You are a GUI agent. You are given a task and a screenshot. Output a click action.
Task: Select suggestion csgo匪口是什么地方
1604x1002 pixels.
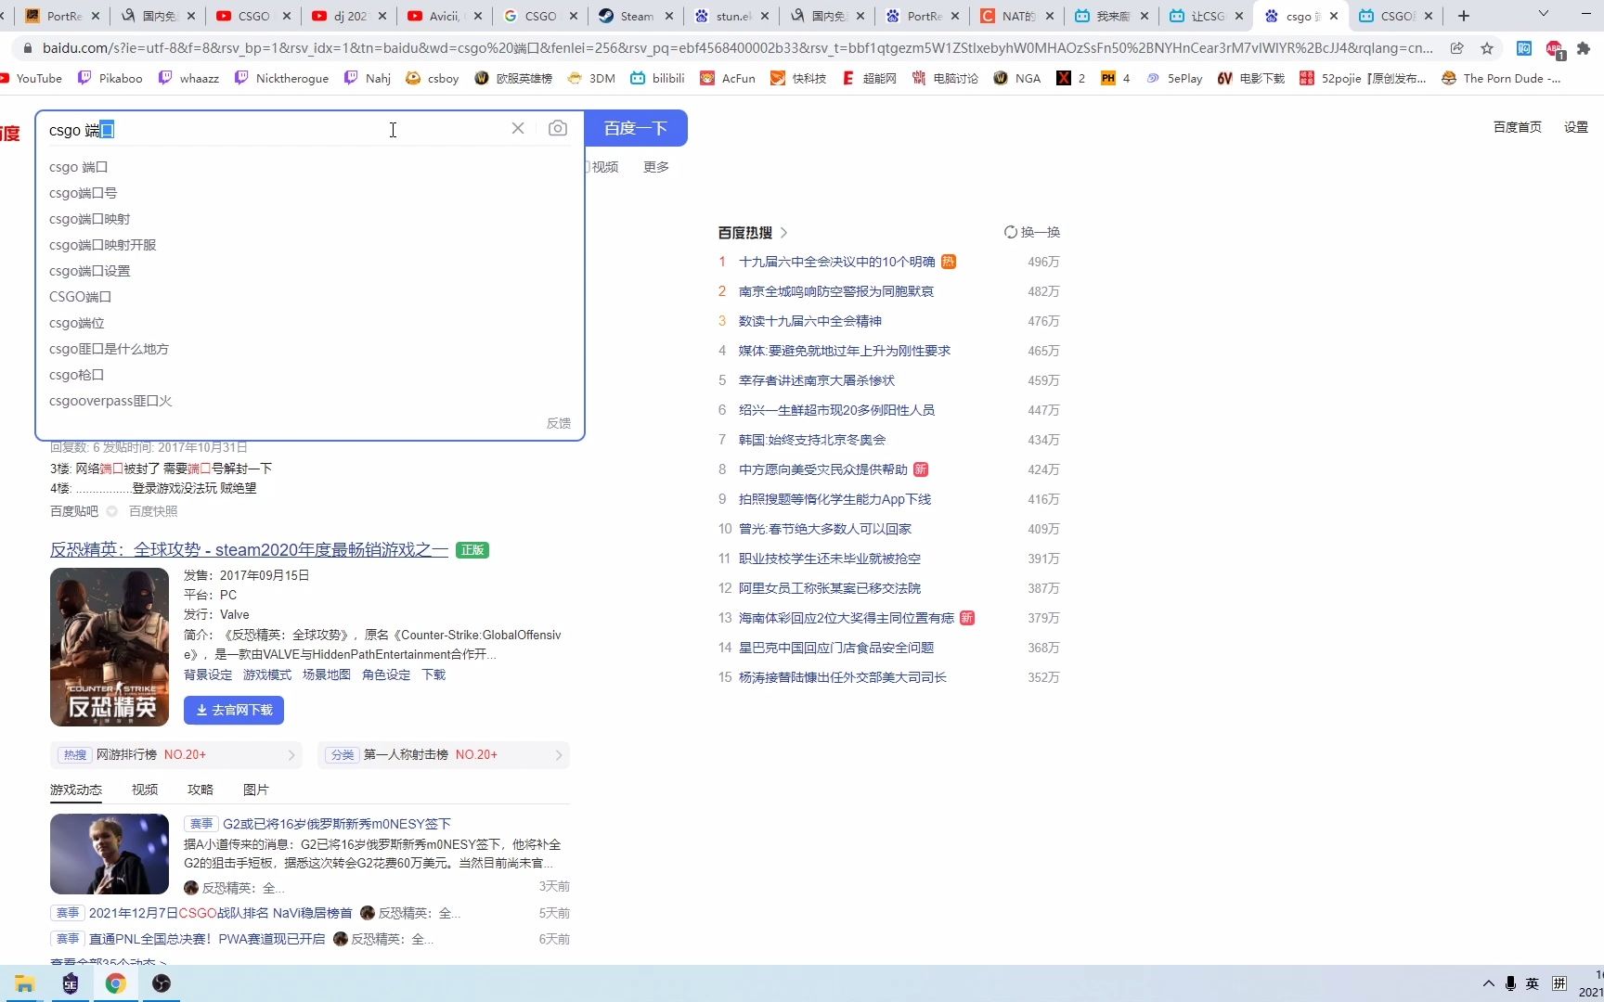coord(110,349)
